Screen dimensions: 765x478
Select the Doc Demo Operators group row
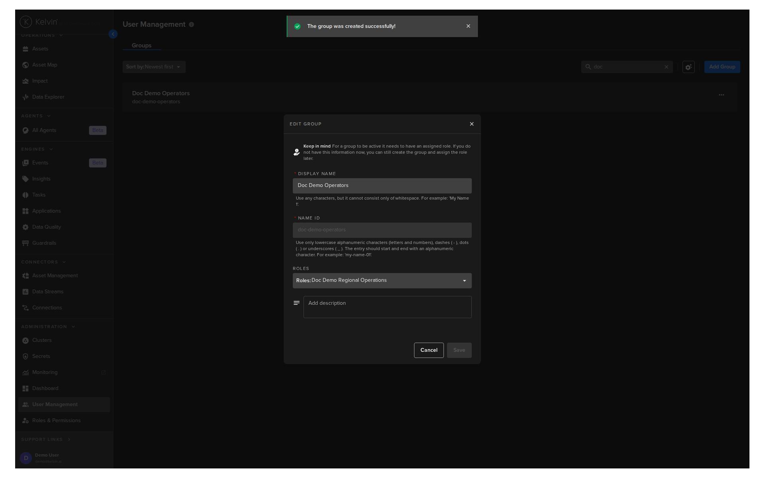click(x=430, y=97)
